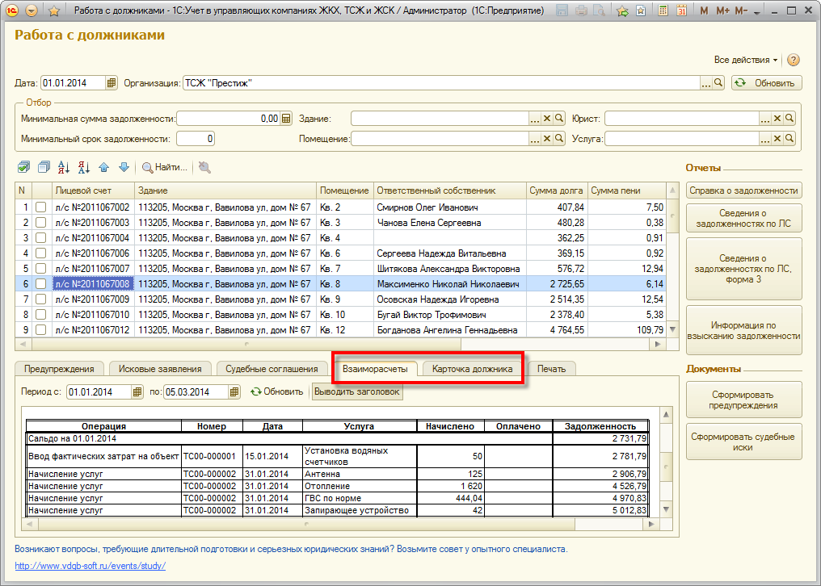The height and width of the screenshot is (586, 821).
Task: Clear the Услуга filter field
Action: point(777,139)
